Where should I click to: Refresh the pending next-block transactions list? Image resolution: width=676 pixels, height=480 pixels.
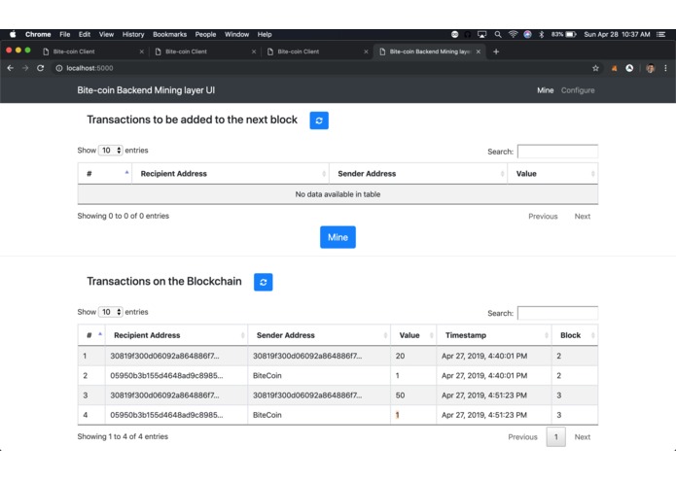point(319,120)
